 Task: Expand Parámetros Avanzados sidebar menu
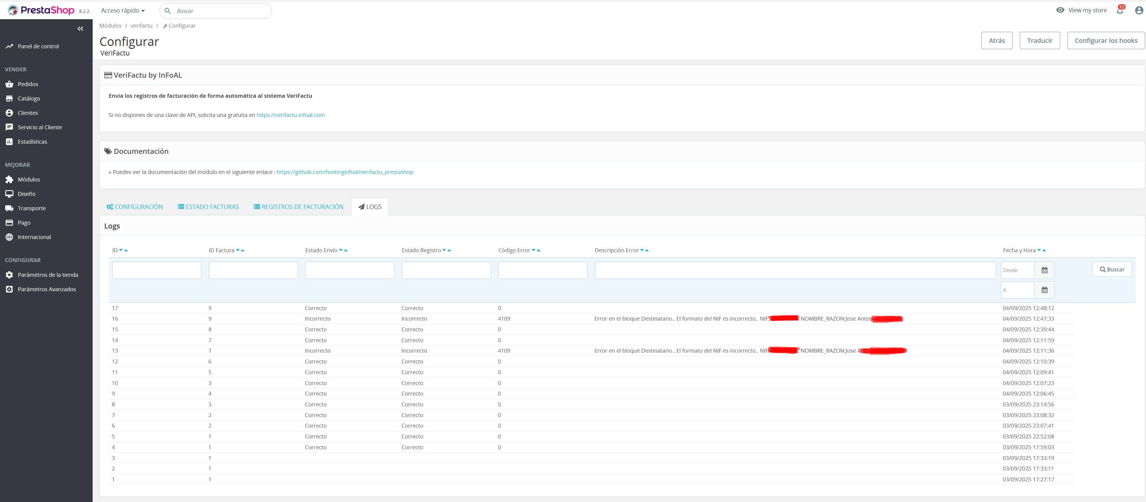click(x=47, y=289)
